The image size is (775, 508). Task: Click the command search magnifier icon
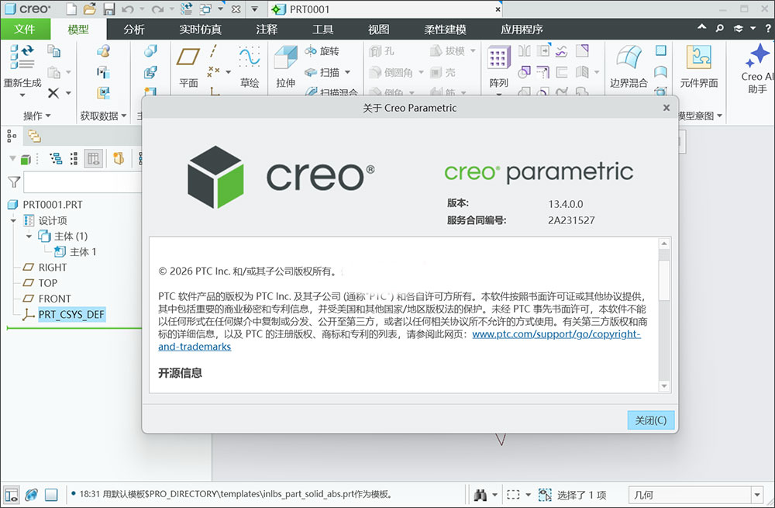pyautogui.click(x=720, y=28)
